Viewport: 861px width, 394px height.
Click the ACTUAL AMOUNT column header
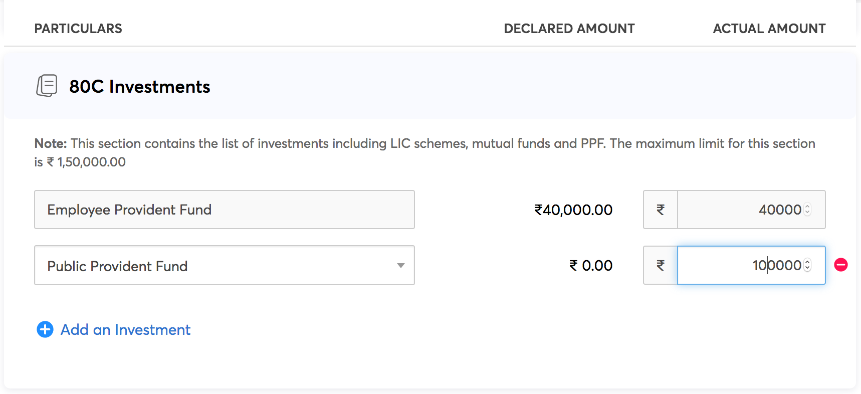point(769,29)
